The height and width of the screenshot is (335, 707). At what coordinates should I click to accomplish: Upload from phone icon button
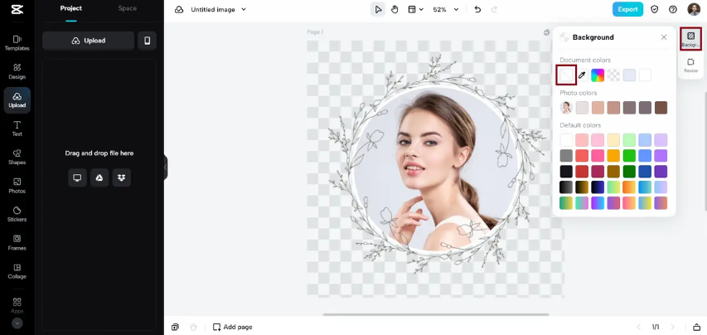point(147,41)
